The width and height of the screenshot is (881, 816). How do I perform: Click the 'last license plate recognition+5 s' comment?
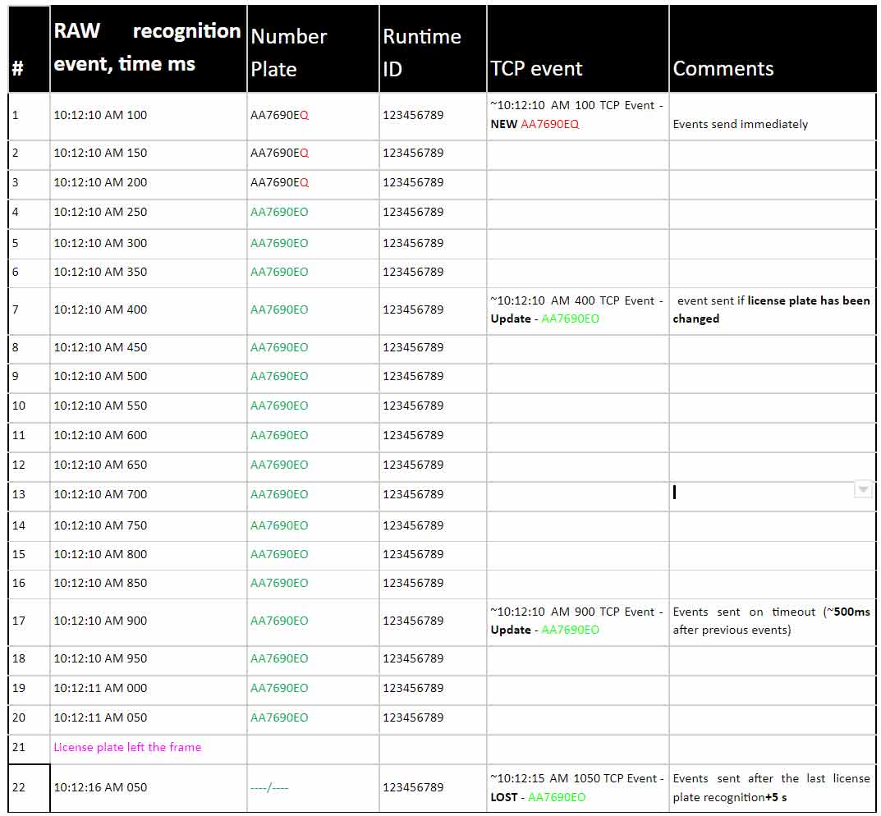pyautogui.click(x=771, y=787)
